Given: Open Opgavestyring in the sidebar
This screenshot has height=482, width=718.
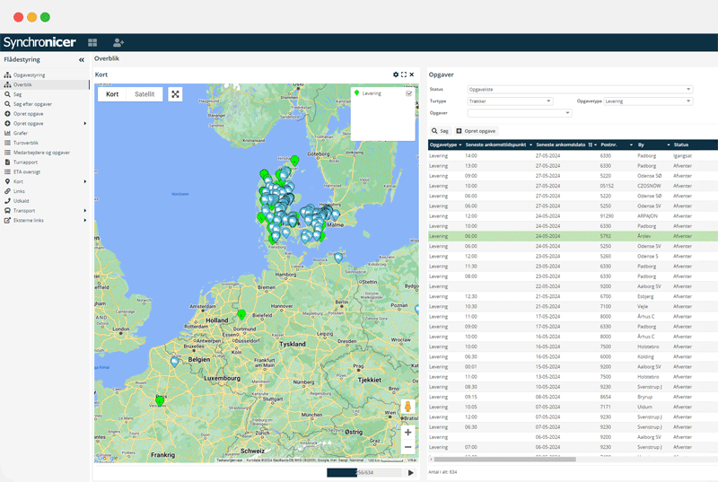Looking at the screenshot, I should click(29, 74).
